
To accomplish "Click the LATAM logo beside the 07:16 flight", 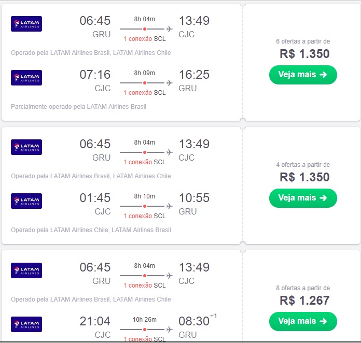I will pos(26,78).
